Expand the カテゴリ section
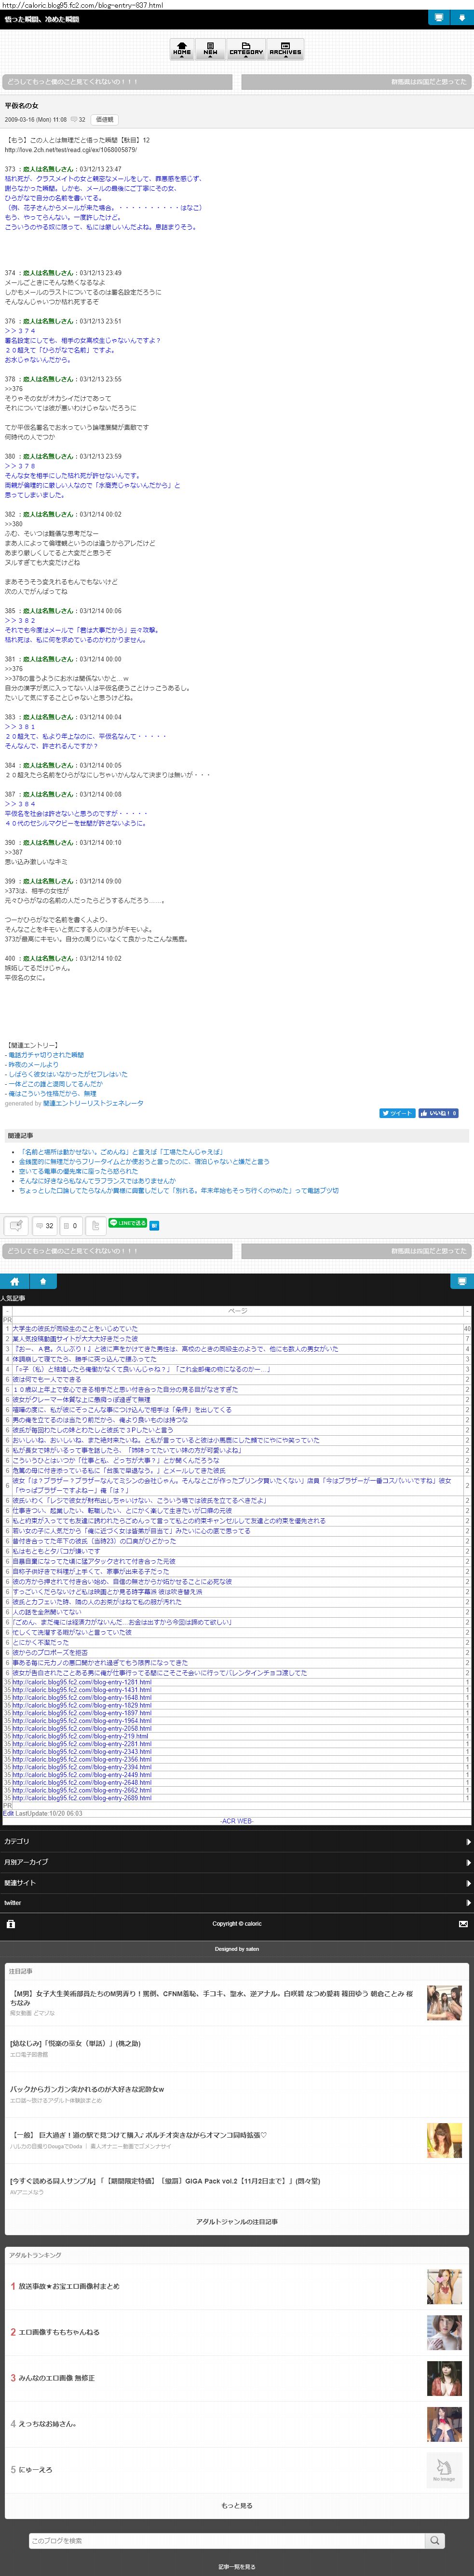Viewport: 474px width, 2576px height. [236, 1841]
